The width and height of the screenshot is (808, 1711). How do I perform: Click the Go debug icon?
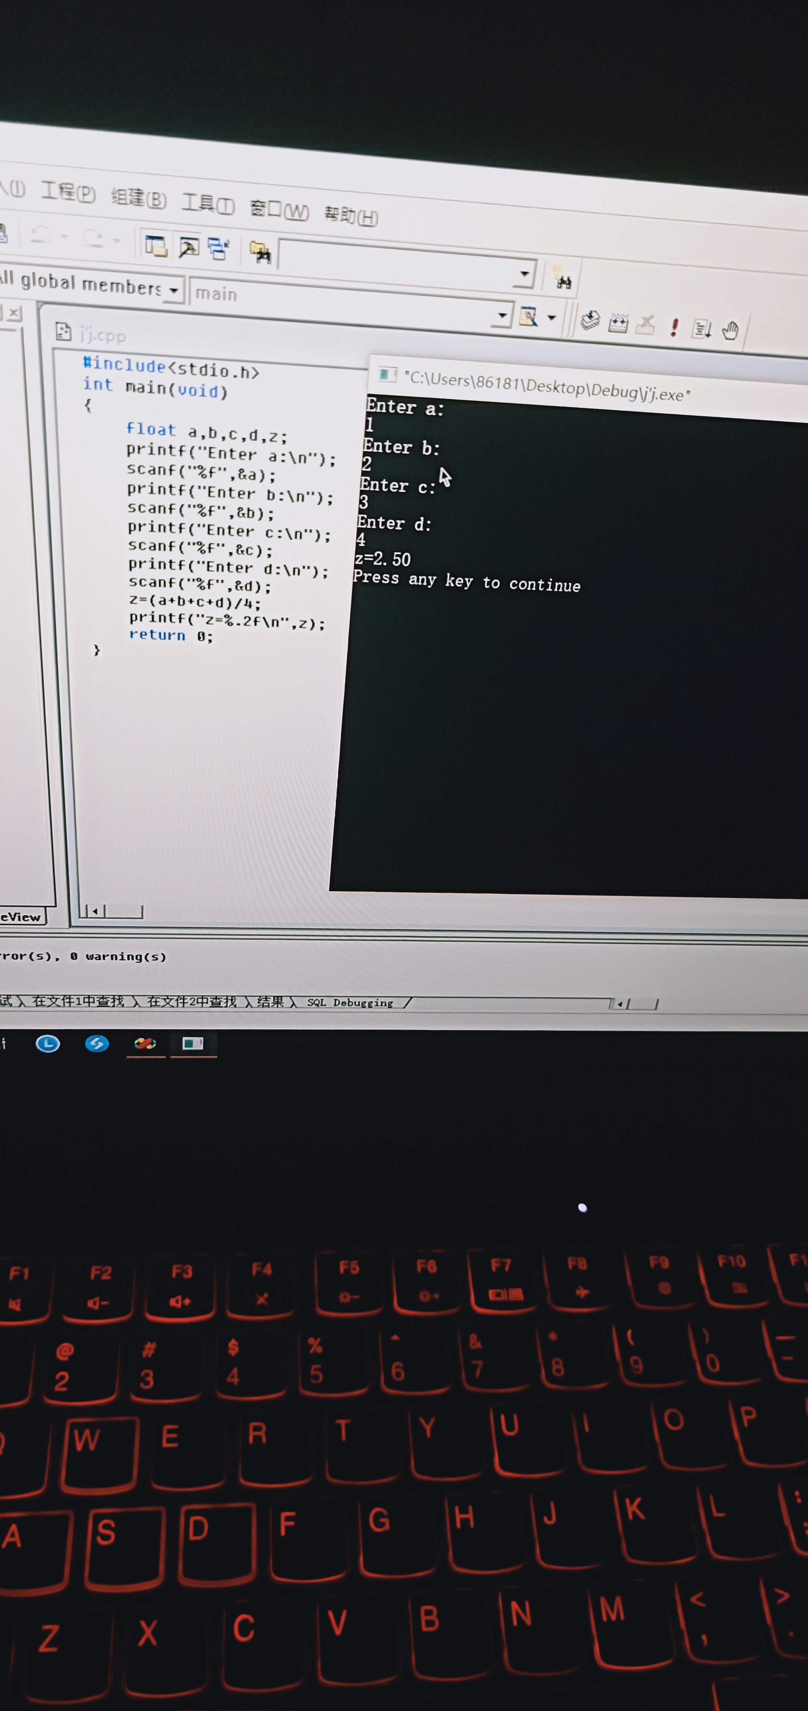click(702, 329)
